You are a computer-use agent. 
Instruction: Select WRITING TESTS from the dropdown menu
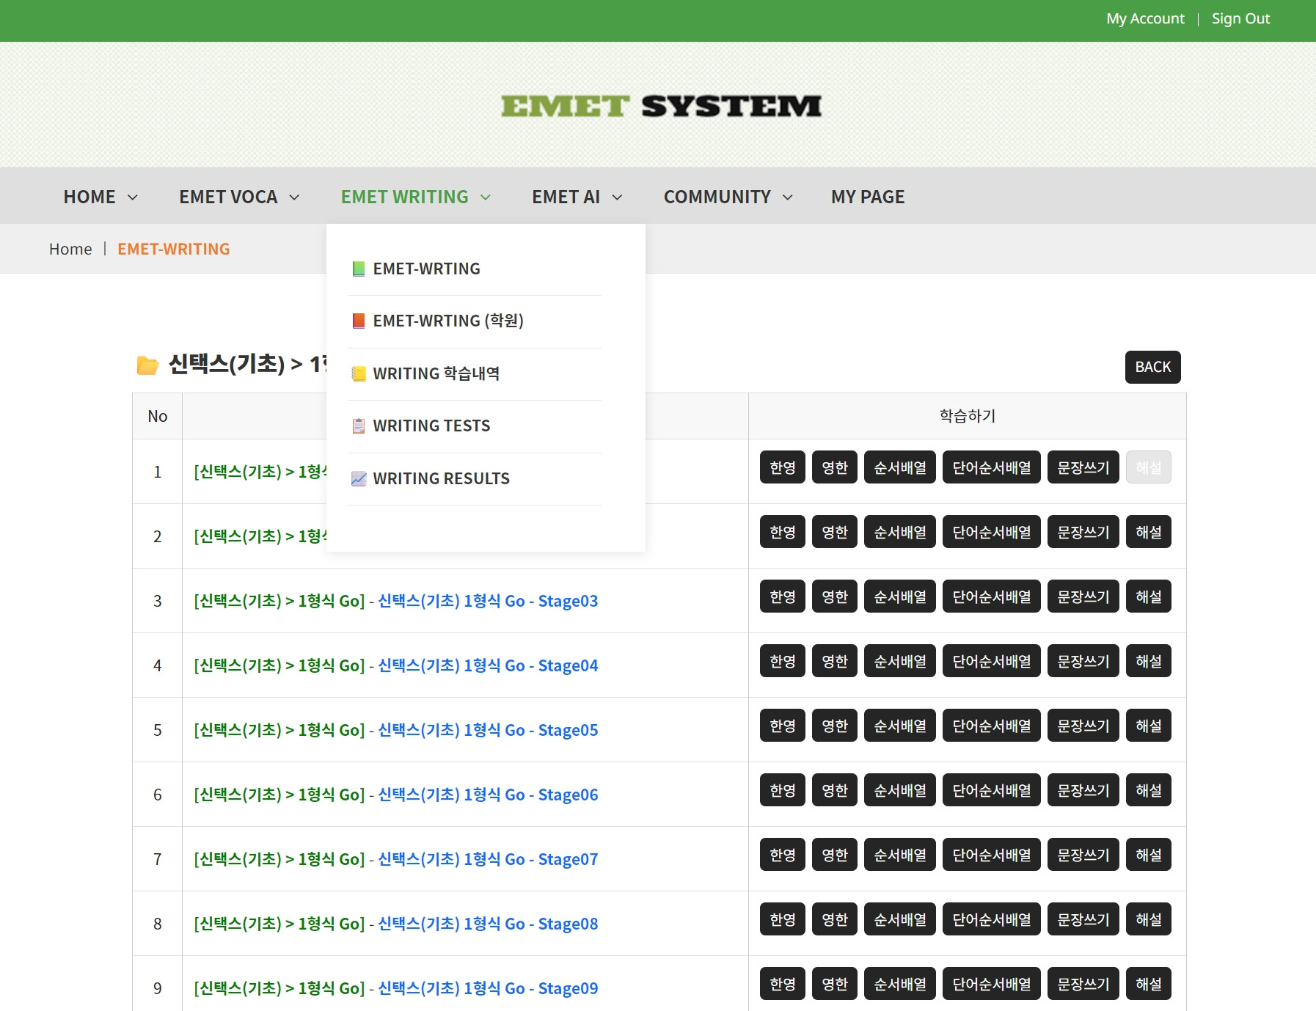point(431,426)
